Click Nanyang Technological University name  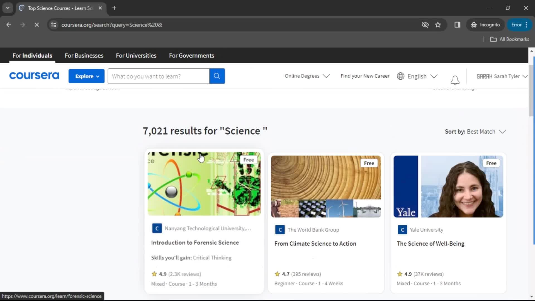(208, 228)
